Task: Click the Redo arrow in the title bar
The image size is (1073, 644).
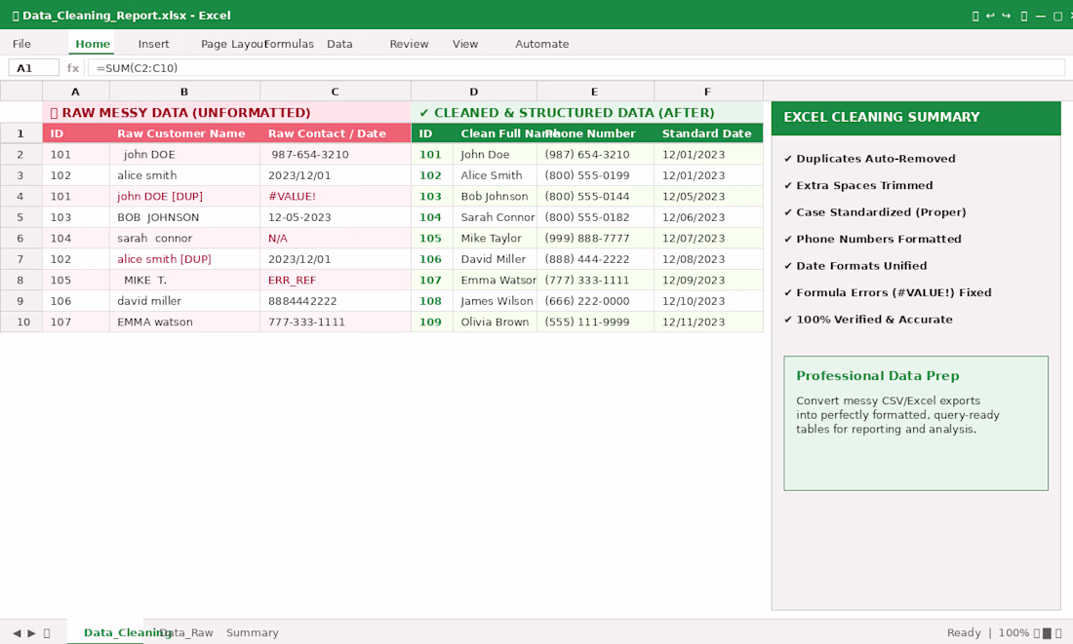Action: (x=1006, y=16)
